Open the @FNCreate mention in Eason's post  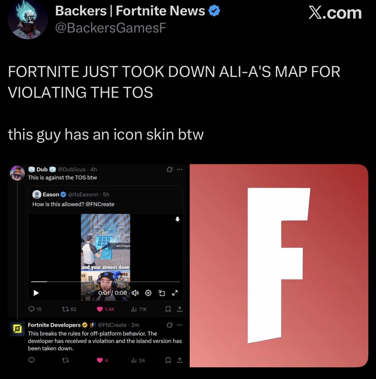pyautogui.click(x=100, y=204)
